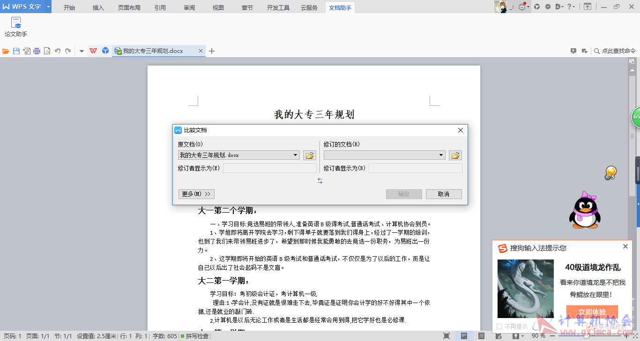Switch to the 开发工具 tab
The height and width of the screenshot is (341, 640).
pyautogui.click(x=278, y=7)
